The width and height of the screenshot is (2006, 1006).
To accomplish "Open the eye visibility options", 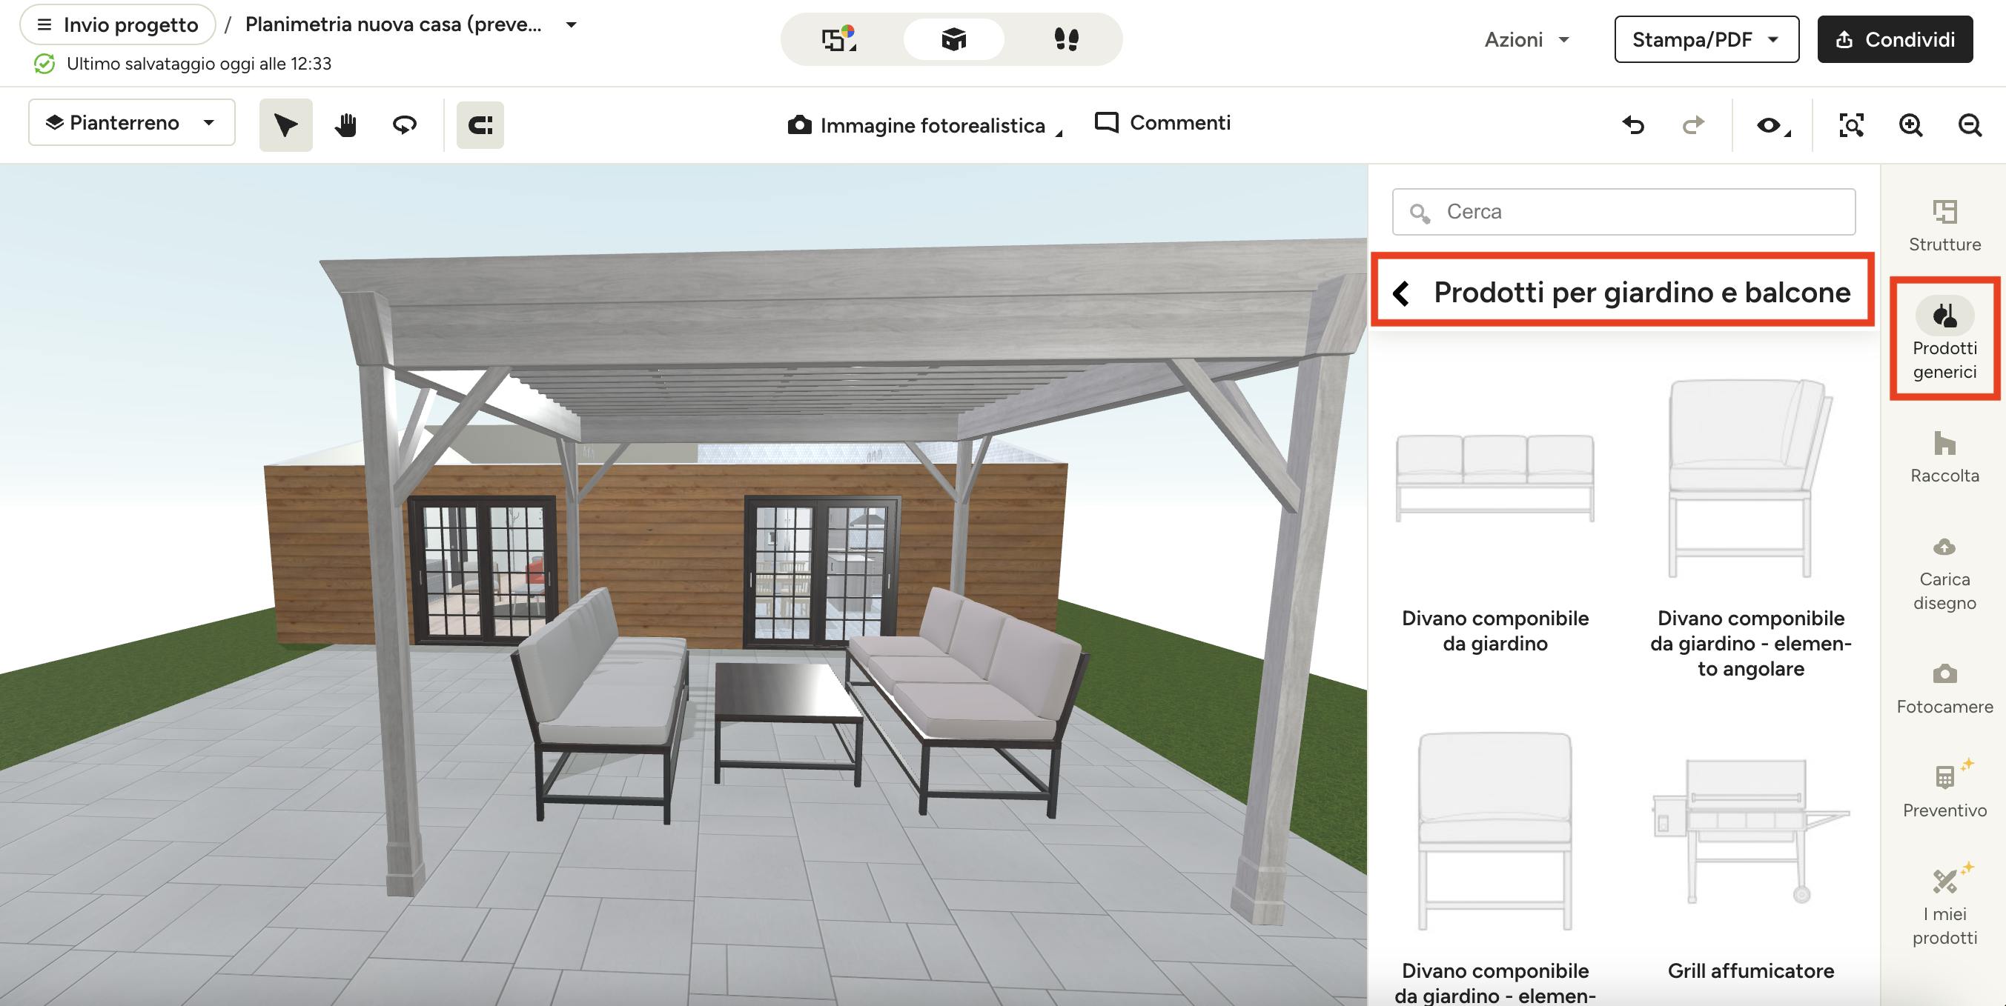I will point(1772,124).
